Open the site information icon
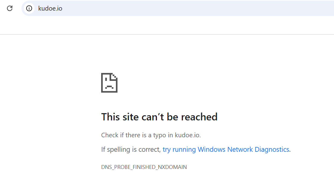The width and height of the screenshot is (334, 194). (x=29, y=8)
